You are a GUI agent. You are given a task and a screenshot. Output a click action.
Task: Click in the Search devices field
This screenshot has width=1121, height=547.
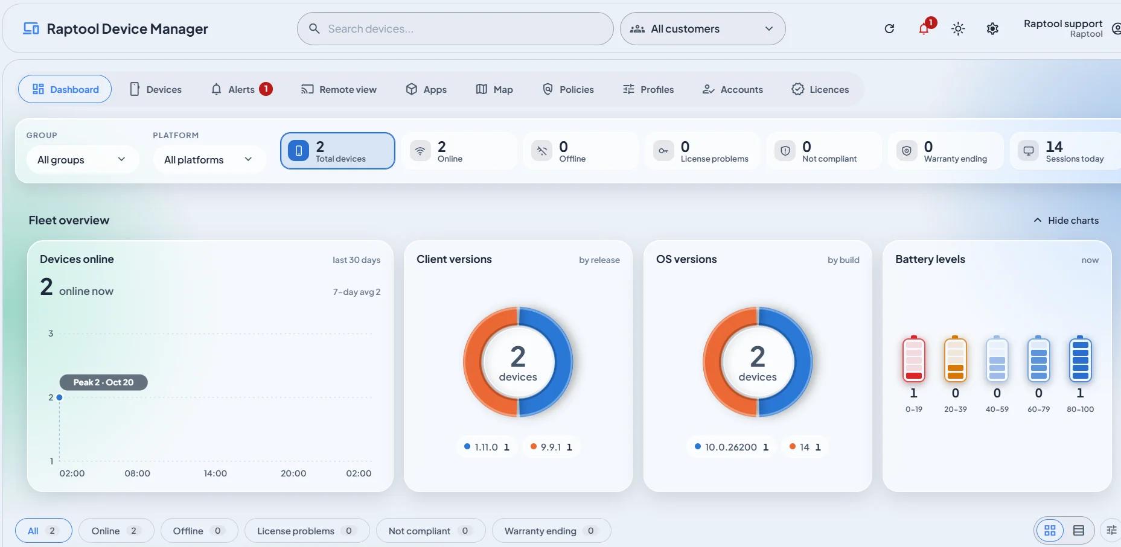click(455, 28)
